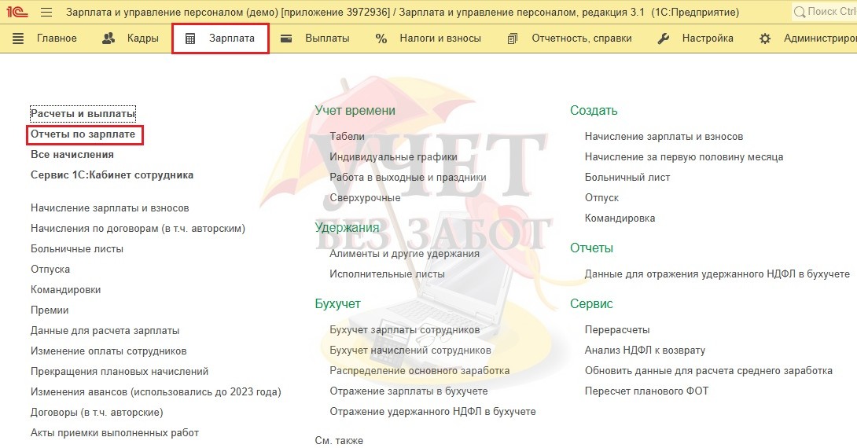
Task: Create Начисление зарплаты и взносов under Создать
Action: pos(664,137)
